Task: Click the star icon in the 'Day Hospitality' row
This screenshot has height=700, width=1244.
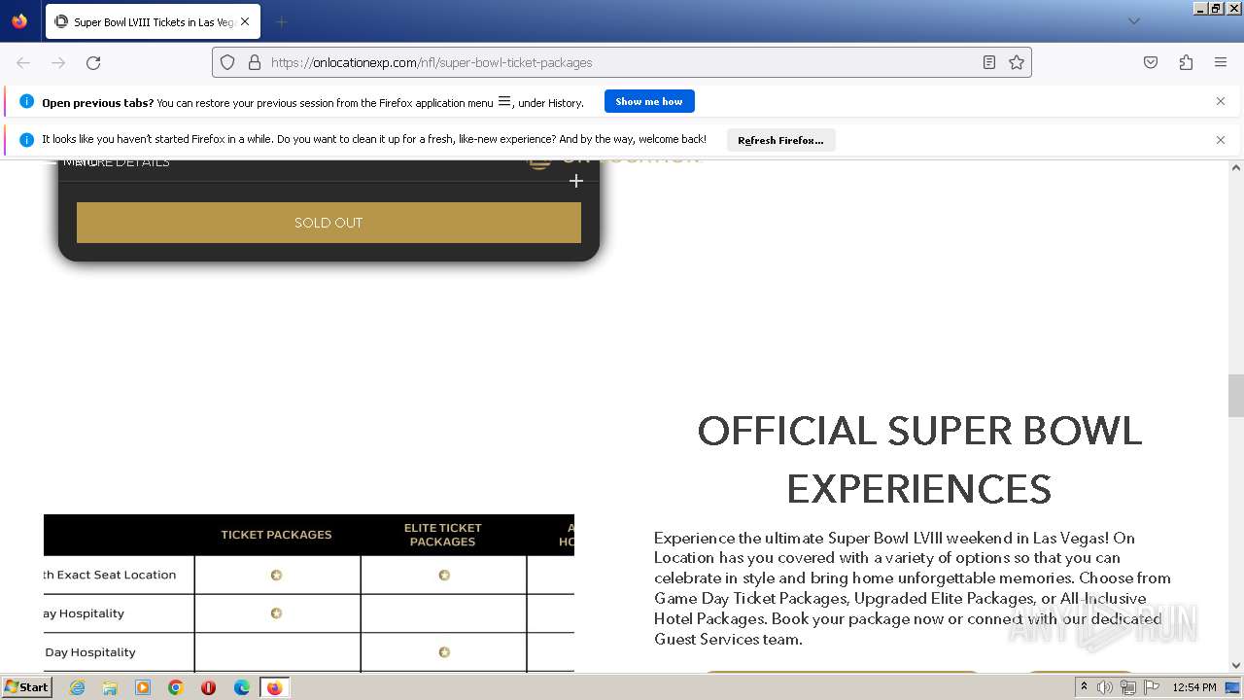Action: 444,652
